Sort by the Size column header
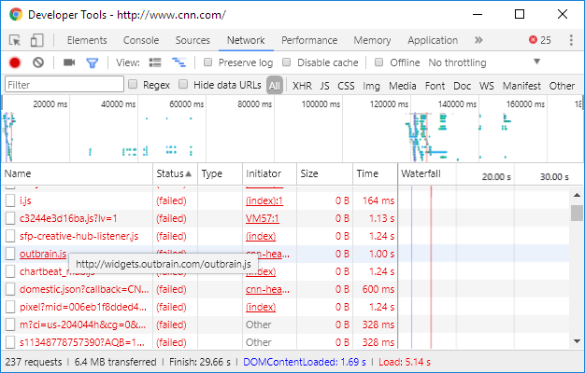The image size is (585, 373). point(324,173)
